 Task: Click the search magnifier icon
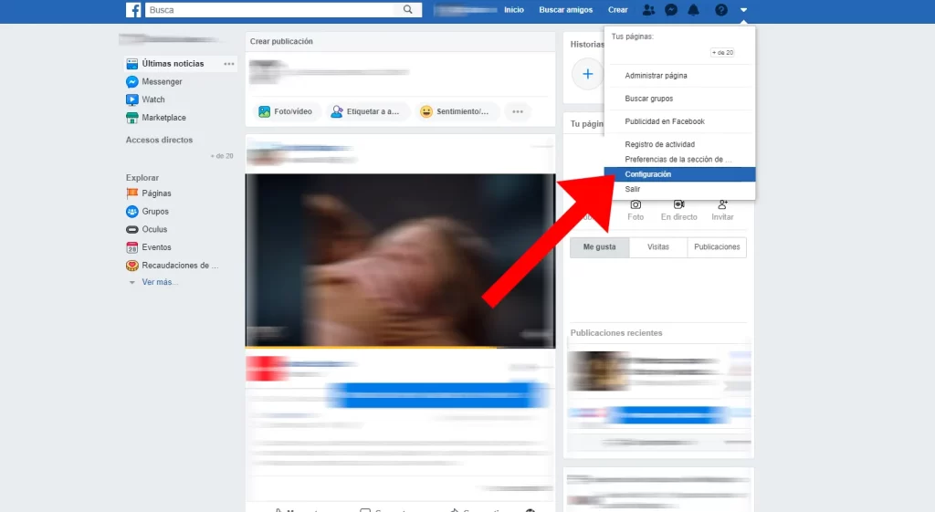click(408, 10)
